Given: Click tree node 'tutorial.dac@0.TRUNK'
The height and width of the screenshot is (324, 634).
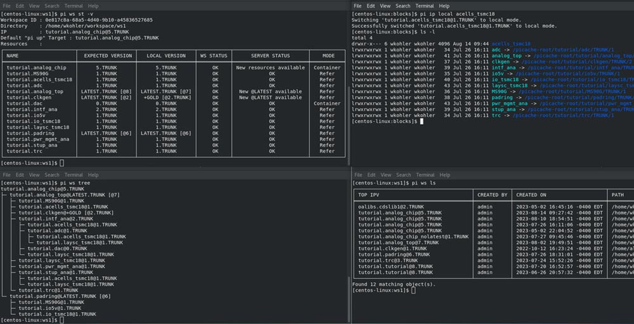Looking at the screenshot, I should (x=58, y=249).
